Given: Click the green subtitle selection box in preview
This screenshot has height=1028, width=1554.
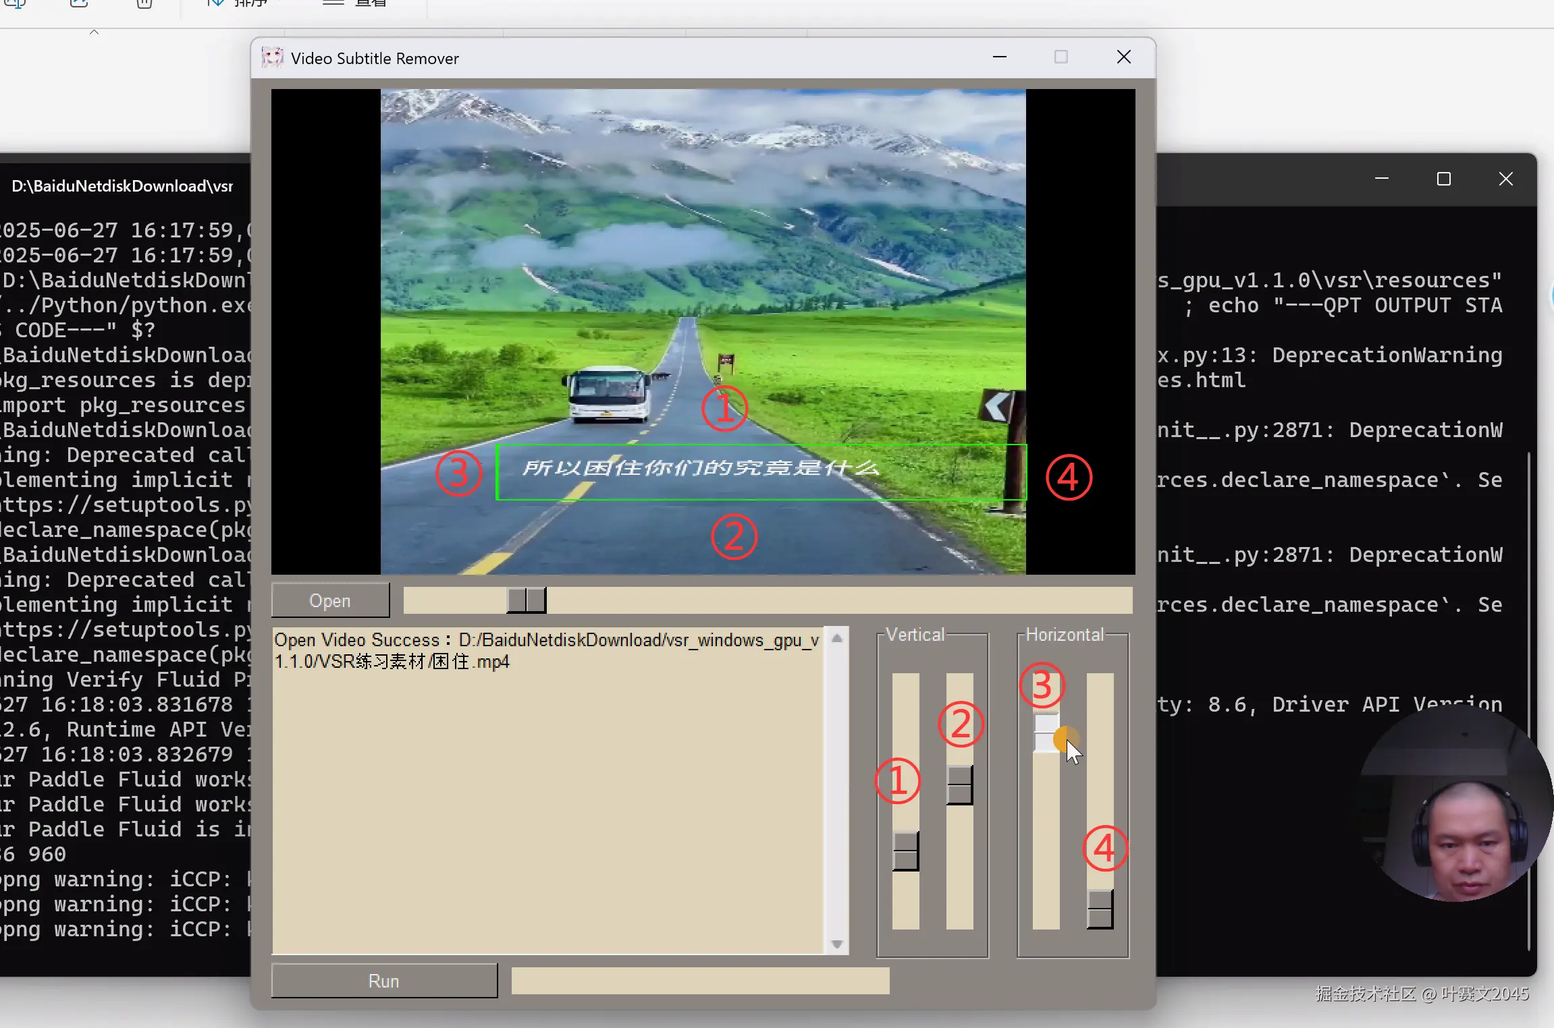Looking at the screenshot, I should (x=761, y=472).
